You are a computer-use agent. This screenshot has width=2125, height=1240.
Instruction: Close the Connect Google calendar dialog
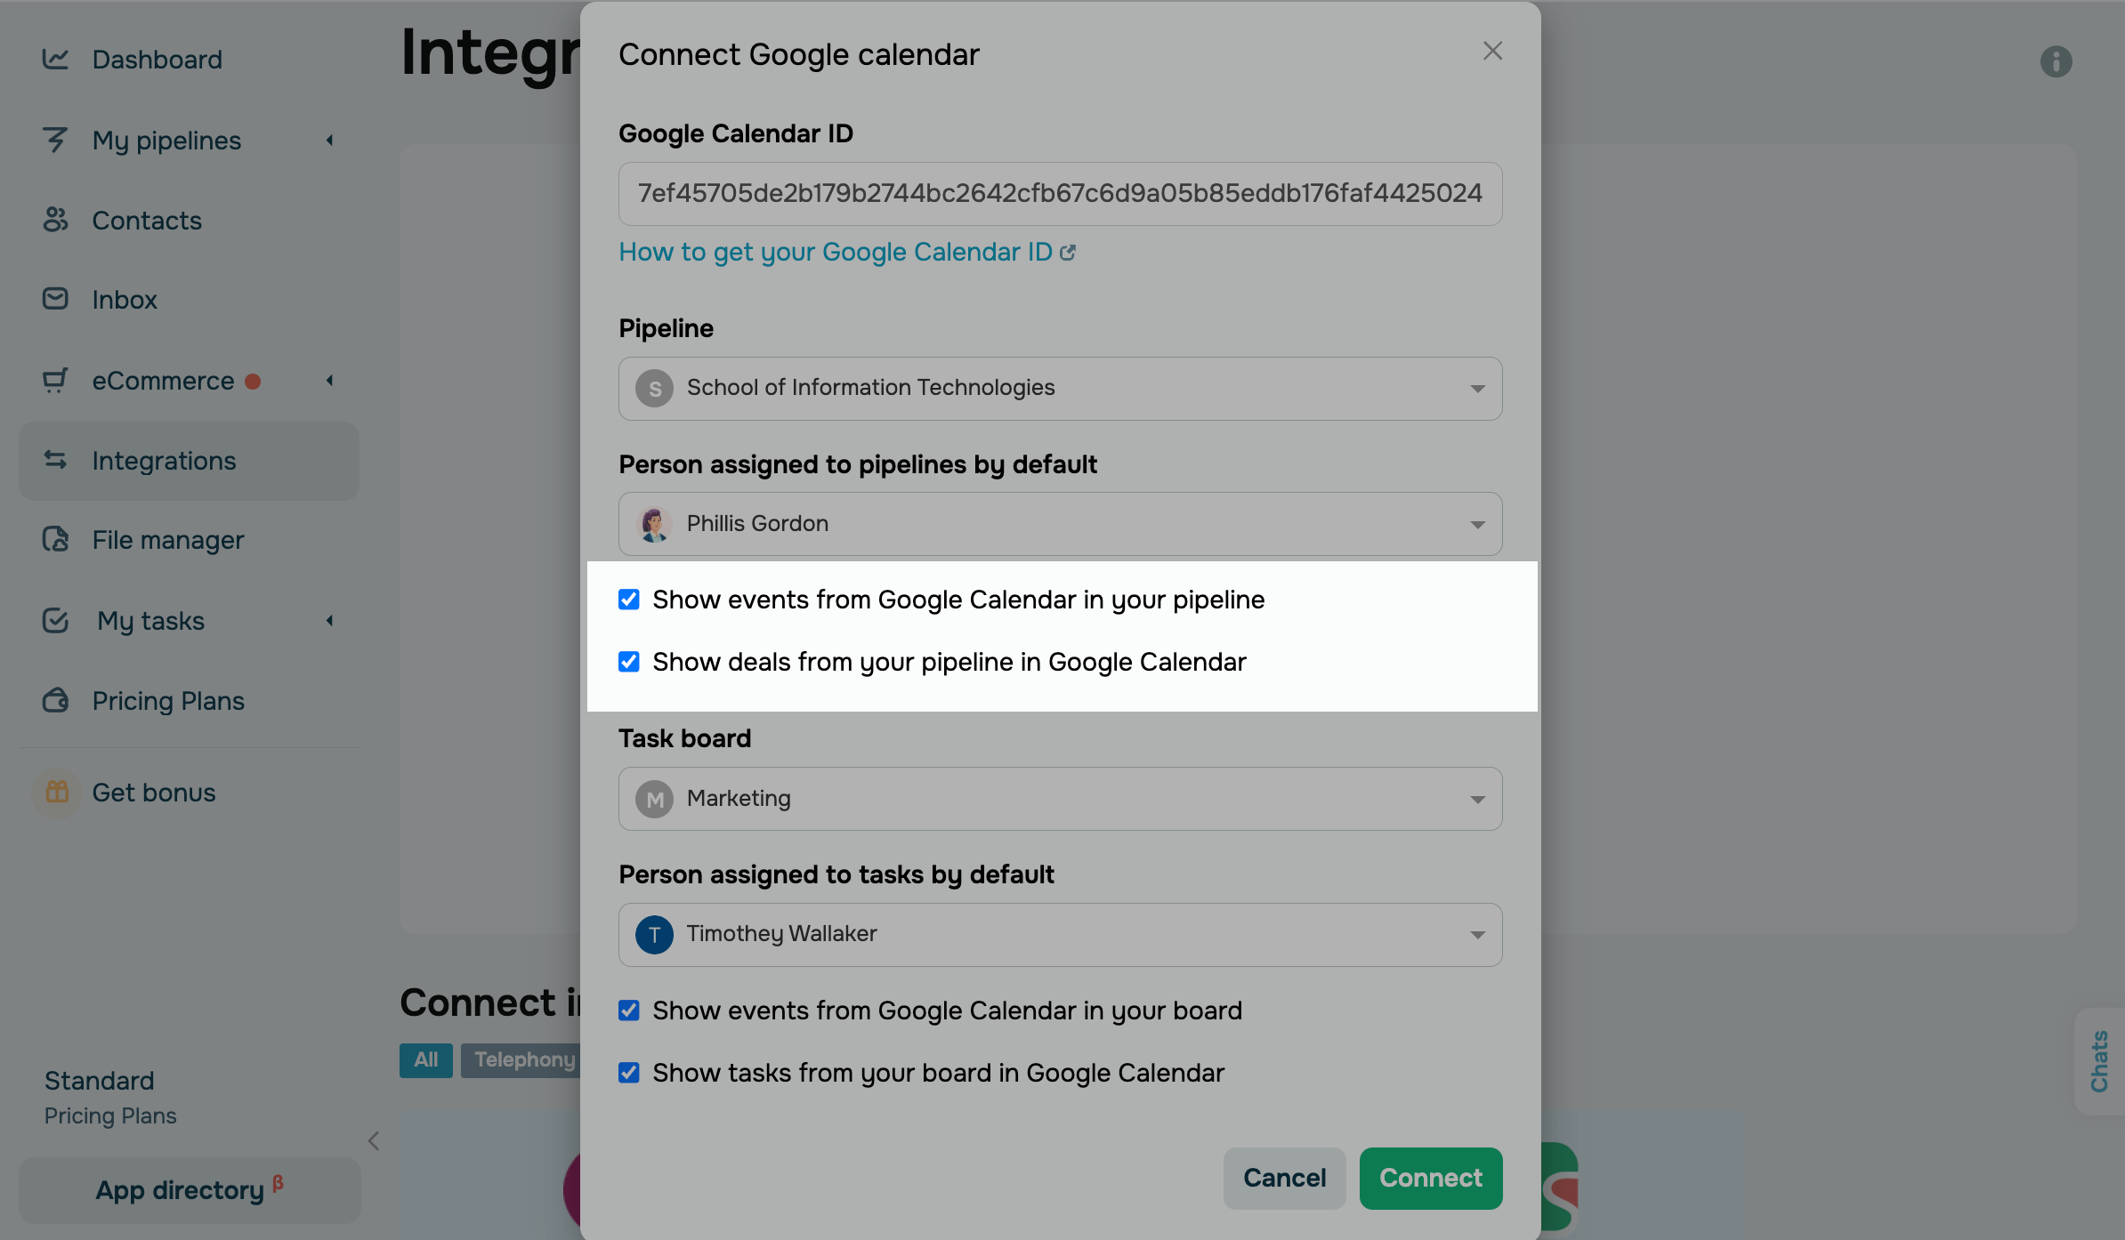(x=1492, y=52)
